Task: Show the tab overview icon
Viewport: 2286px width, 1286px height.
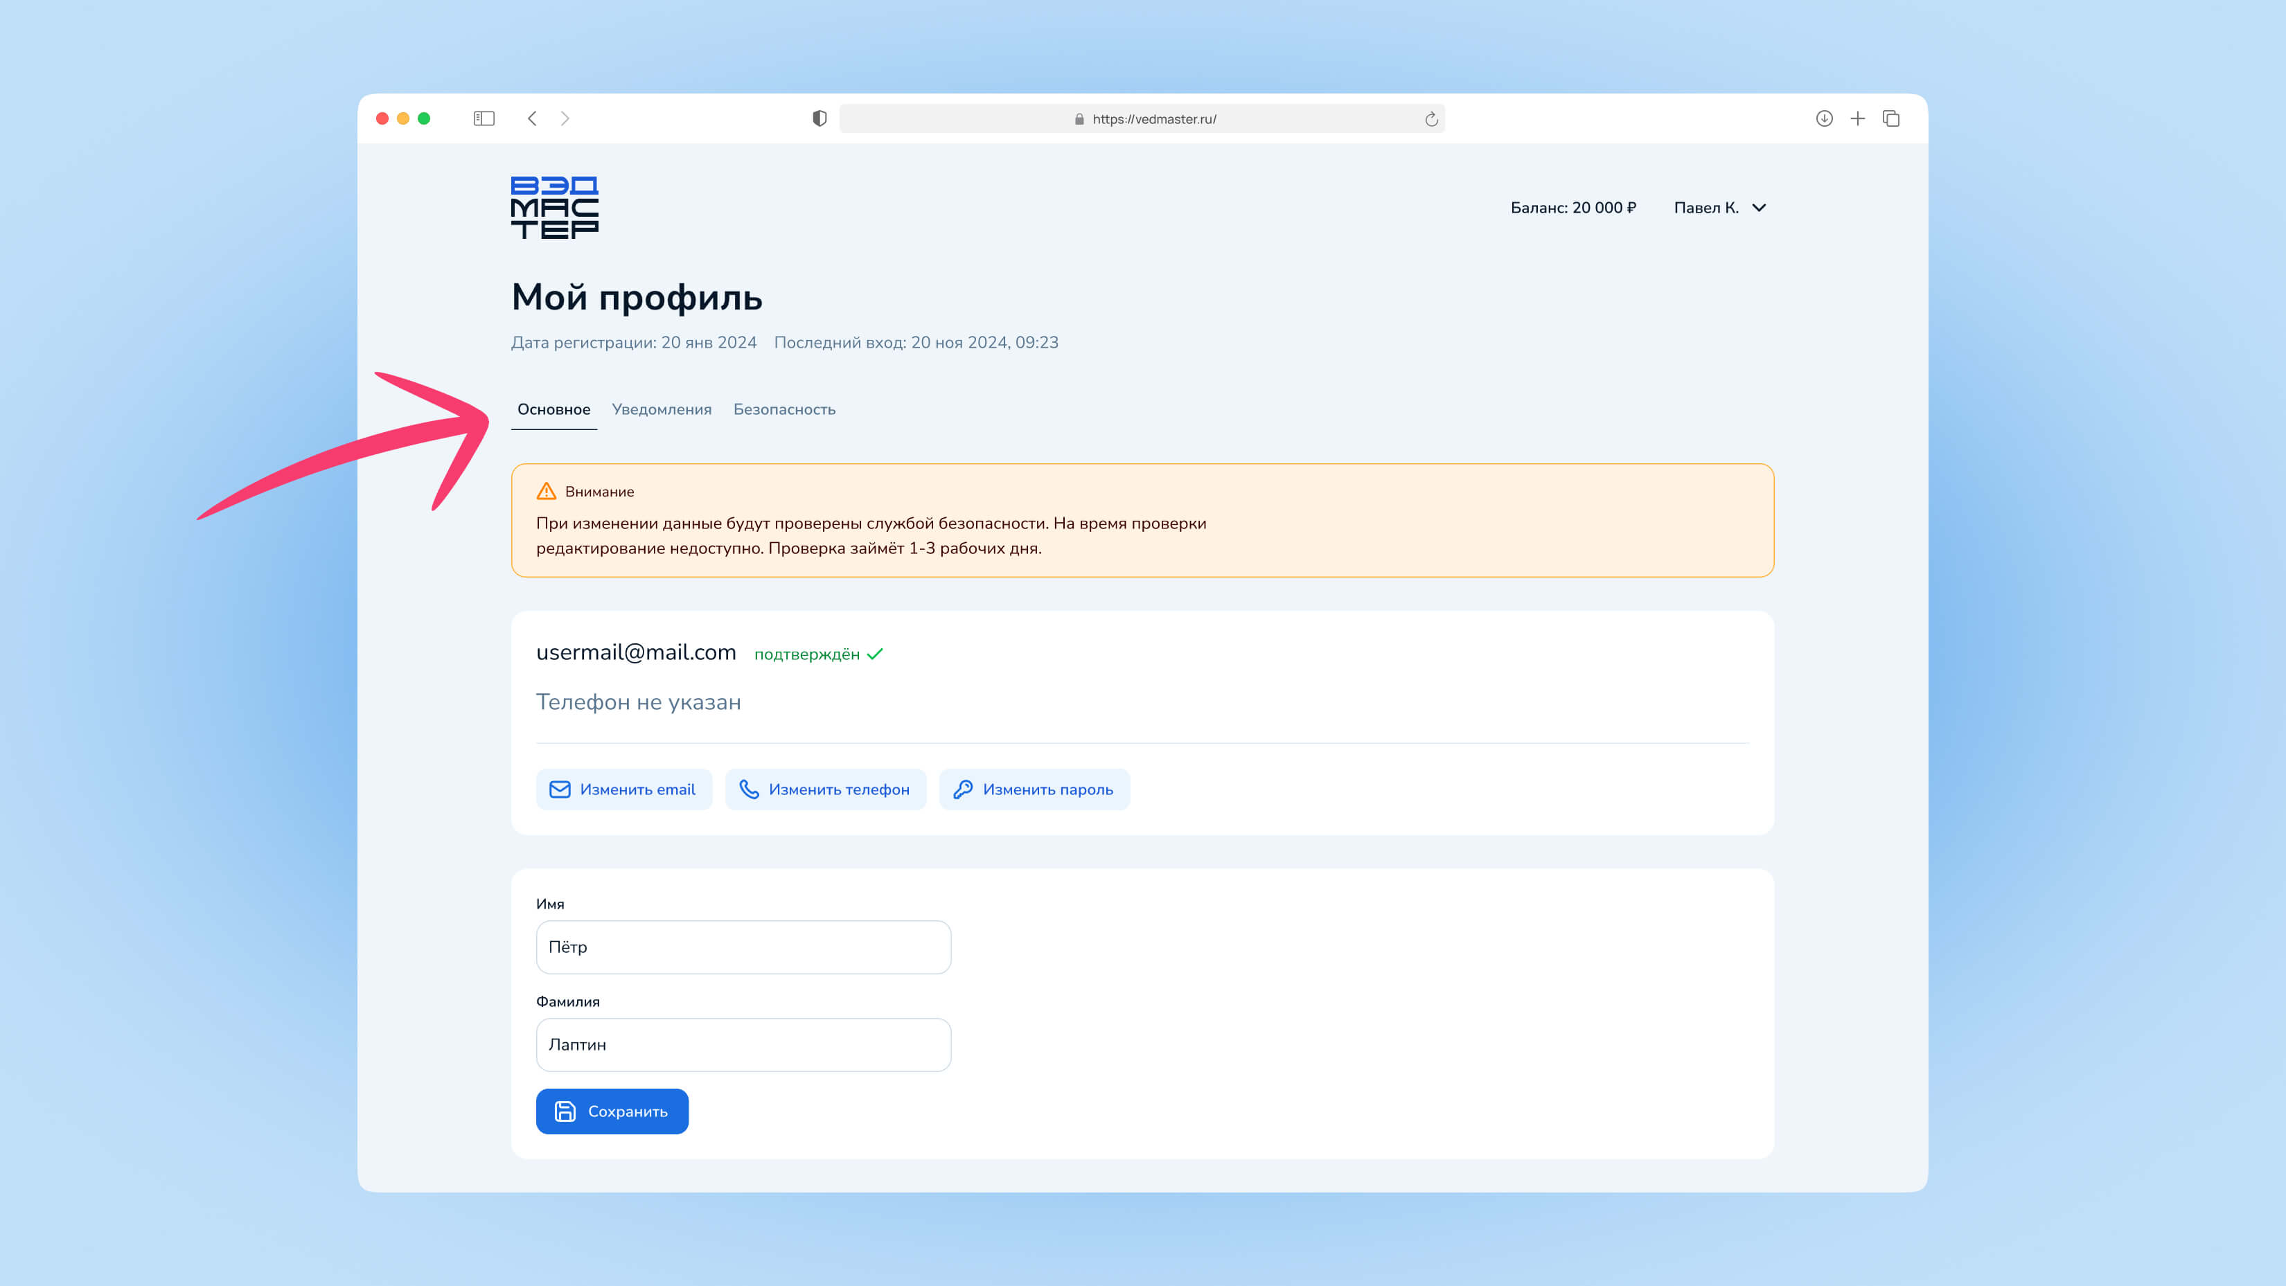Action: coord(1891,119)
